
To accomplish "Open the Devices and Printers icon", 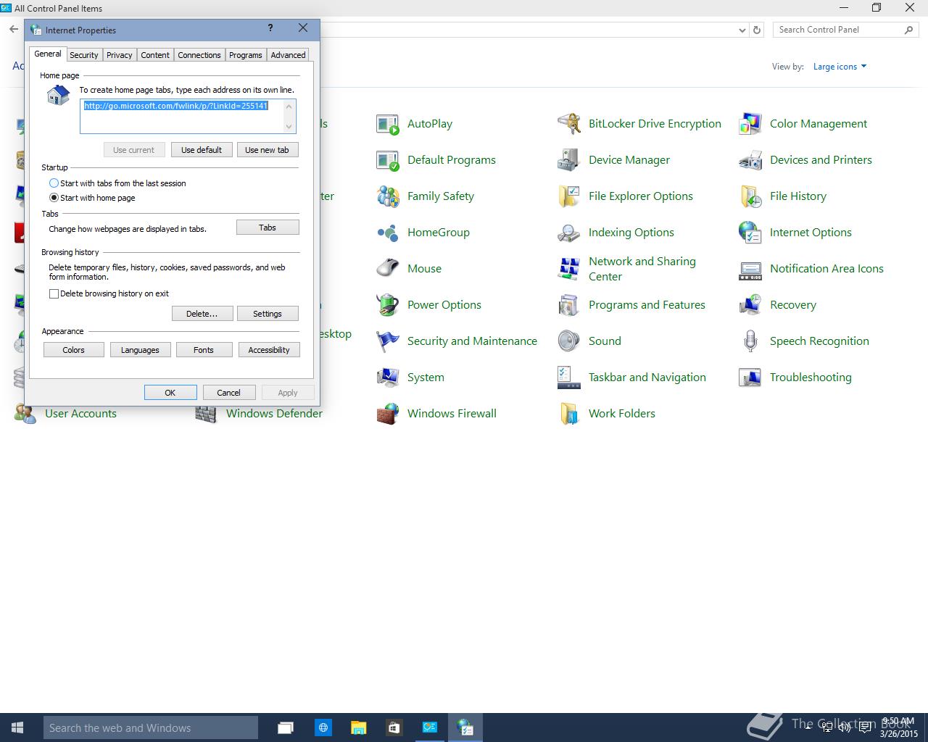I will tap(750, 160).
